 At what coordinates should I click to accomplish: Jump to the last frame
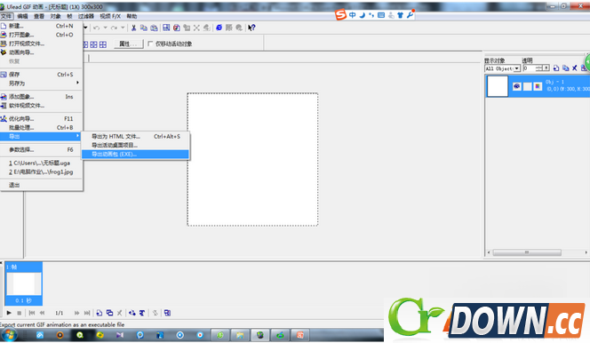pyautogui.click(x=87, y=313)
